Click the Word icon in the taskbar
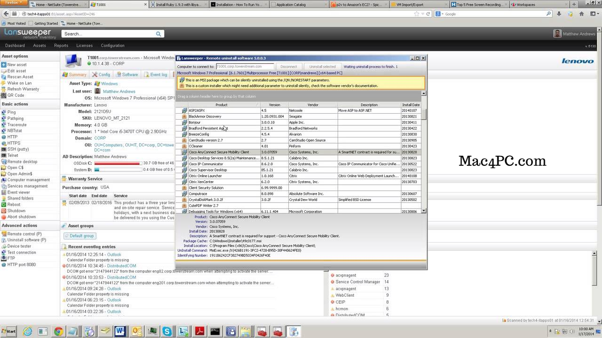The height and width of the screenshot is (338, 602). tap(120, 332)
